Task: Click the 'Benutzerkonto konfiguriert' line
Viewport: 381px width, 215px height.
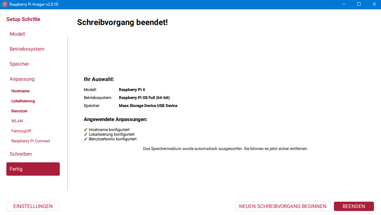Action: click(x=110, y=139)
